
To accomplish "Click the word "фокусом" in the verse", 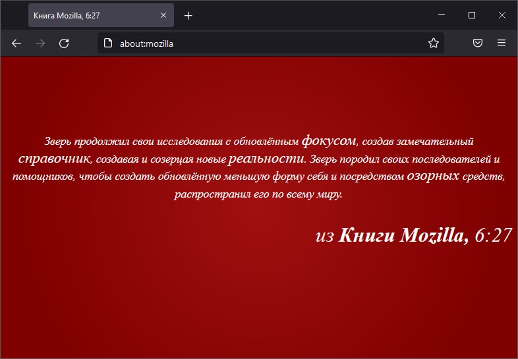I will 329,141.
